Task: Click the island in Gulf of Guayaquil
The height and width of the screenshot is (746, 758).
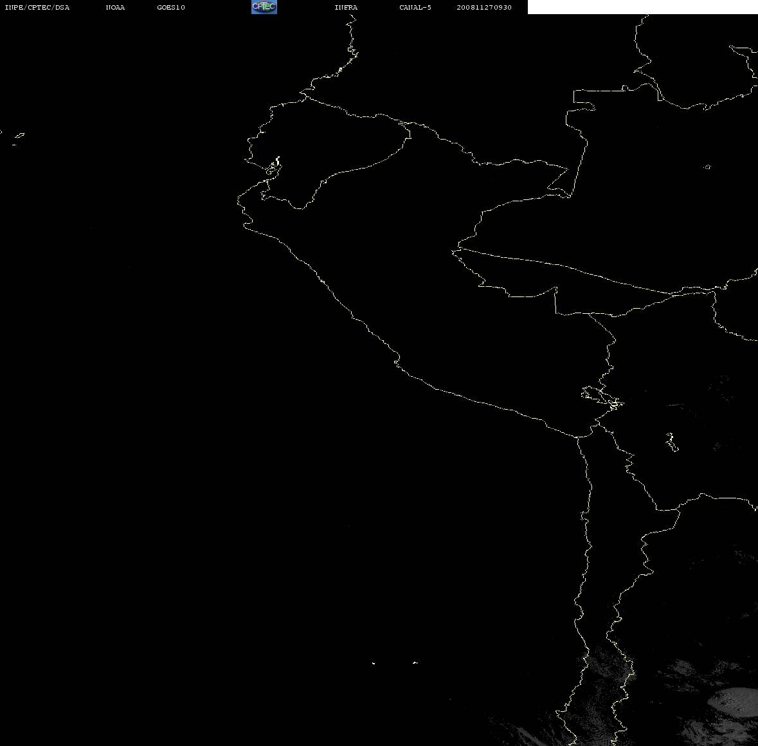Action: [273, 167]
